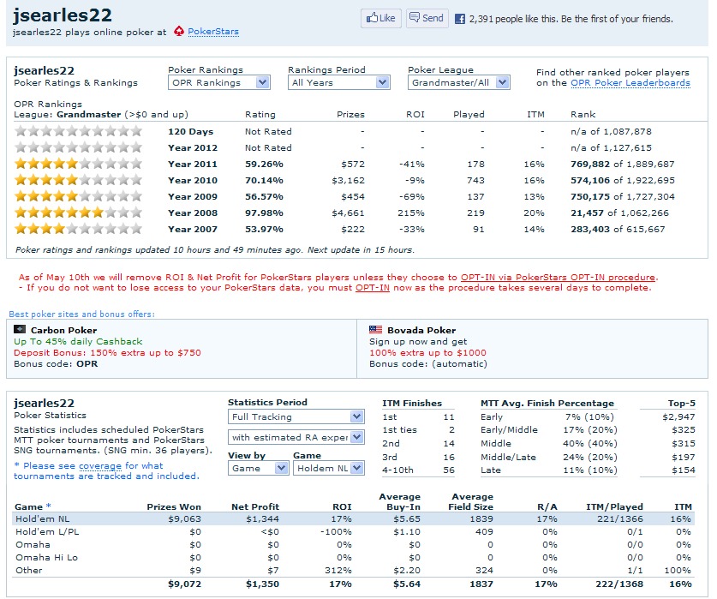This screenshot has height=599, width=717.
Task: Click the Facebook Like button
Action: 380,18
